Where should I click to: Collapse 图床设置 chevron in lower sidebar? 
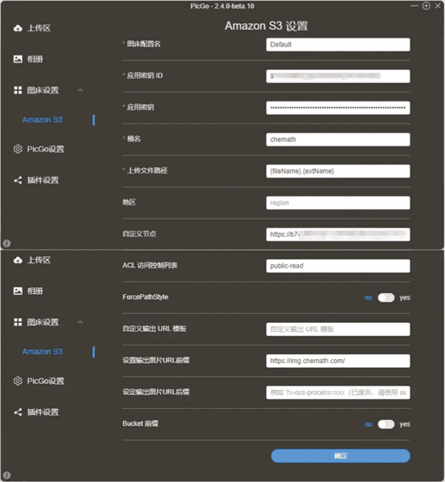80,322
